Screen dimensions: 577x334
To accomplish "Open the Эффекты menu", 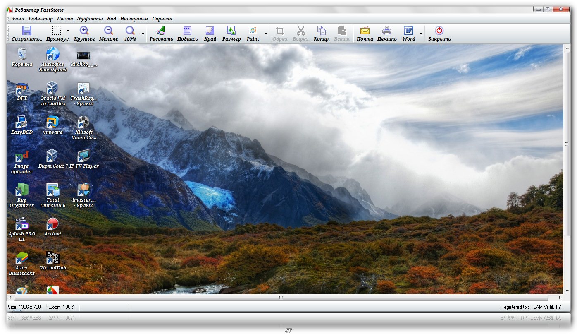I will click(x=90, y=19).
